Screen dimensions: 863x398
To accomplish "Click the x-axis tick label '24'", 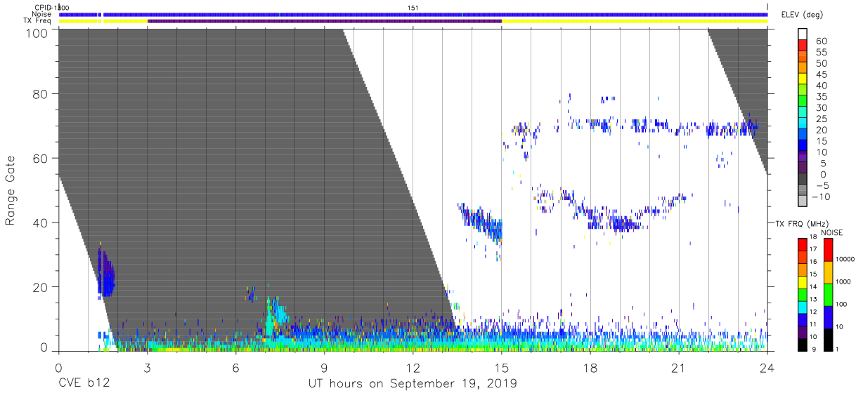I will tap(767, 368).
